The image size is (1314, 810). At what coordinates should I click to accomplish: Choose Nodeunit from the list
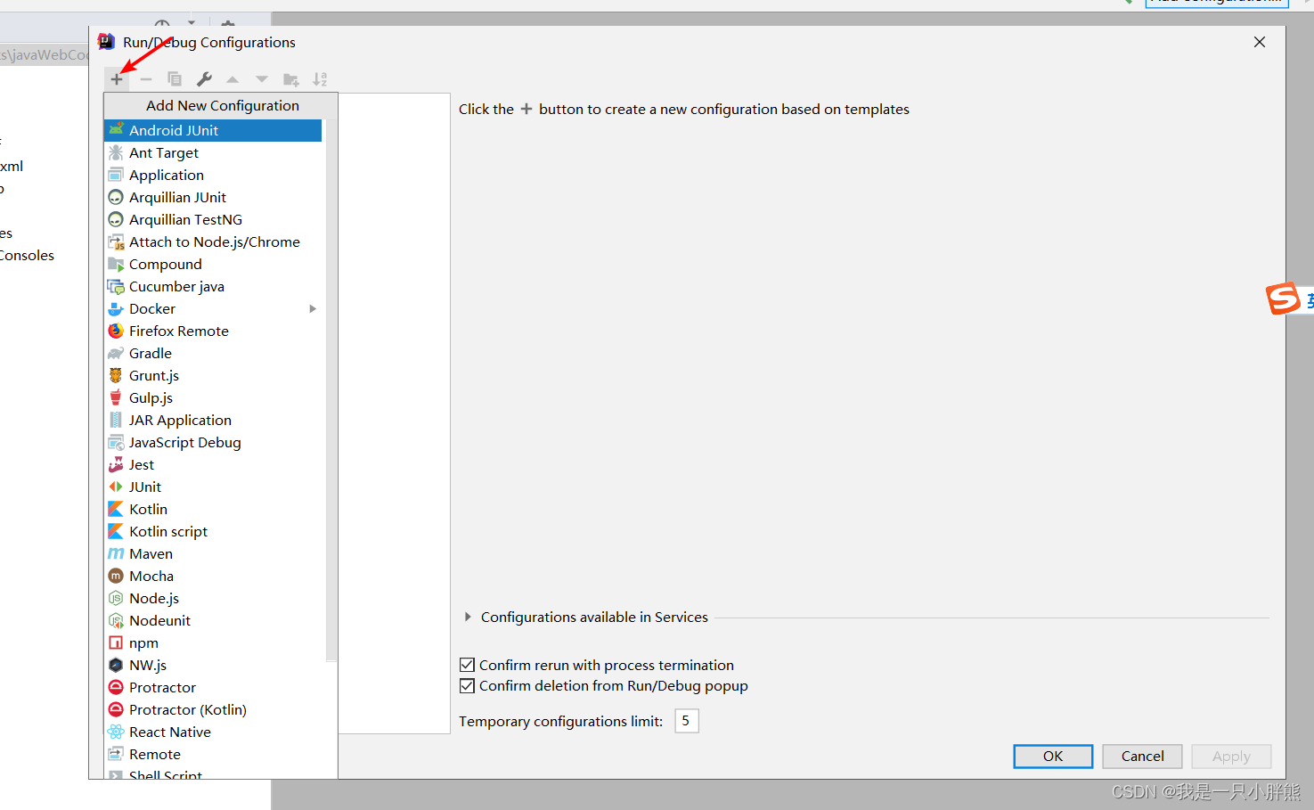tap(213, 620)
